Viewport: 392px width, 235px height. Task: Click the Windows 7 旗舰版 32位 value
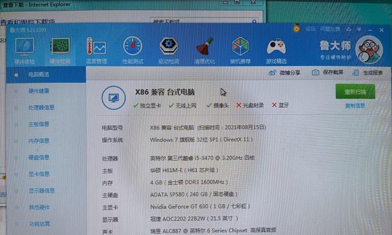pyautogui.click(x=201, y=140)
